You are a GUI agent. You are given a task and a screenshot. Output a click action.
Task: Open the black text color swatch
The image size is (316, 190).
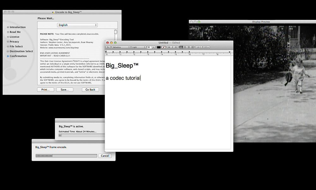pyautogui.click(x=159, y=47)
